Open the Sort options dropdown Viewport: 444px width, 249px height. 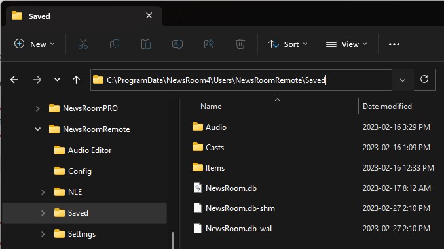pos(287,44)
